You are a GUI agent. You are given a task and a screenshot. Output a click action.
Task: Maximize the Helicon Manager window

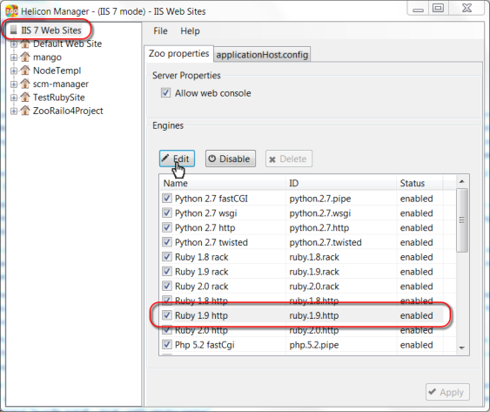(438, 9)
